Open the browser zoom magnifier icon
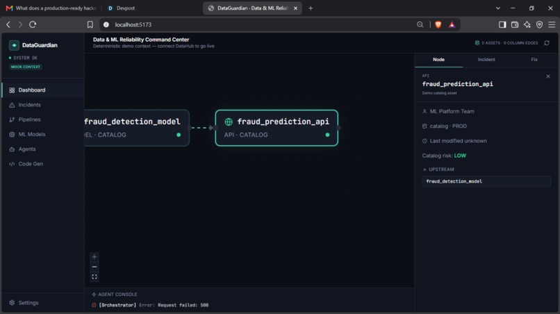560x314 pixels. coord(420,24)
